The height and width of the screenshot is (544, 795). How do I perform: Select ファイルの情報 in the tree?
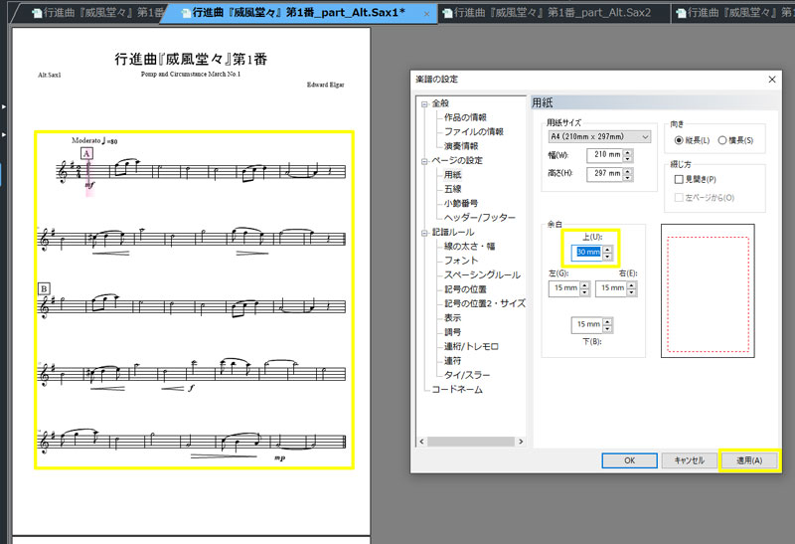tap(474, 131)
